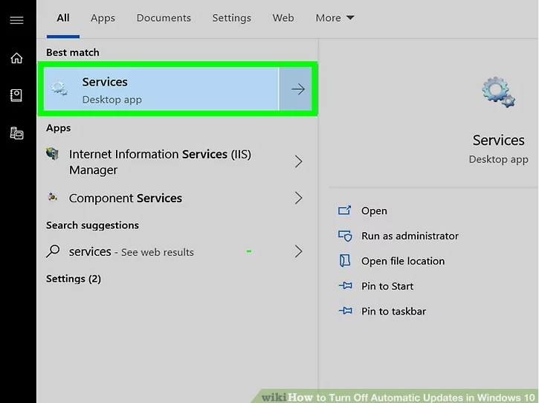Expand Internet Information Services Manager chevron
This screenshot has height=403, width=539.
point(298,161)
